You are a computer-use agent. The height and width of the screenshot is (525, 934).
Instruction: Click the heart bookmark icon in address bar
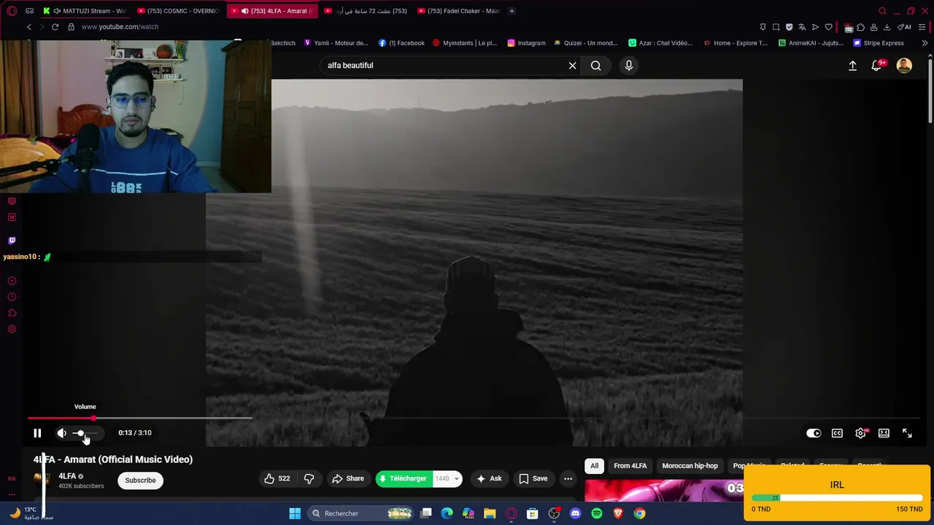[x=828, y=27]
